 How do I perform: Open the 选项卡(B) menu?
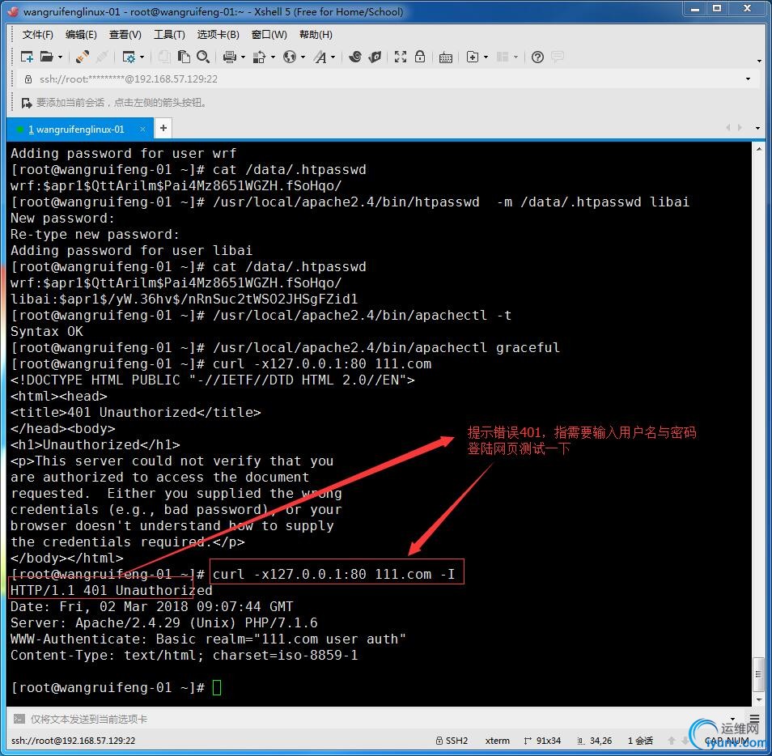[218, 35]
